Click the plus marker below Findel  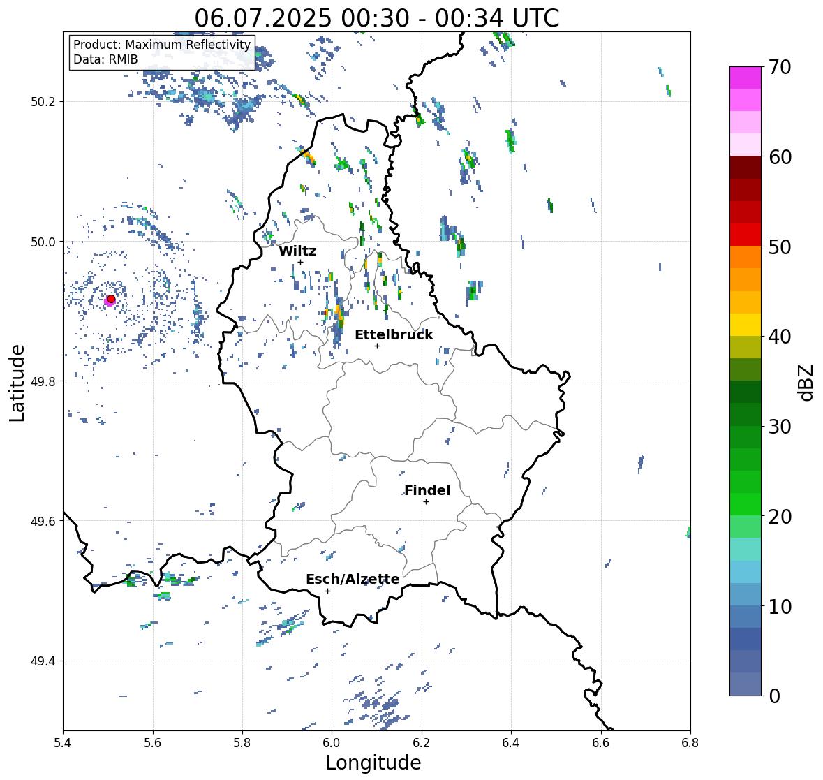427,502
